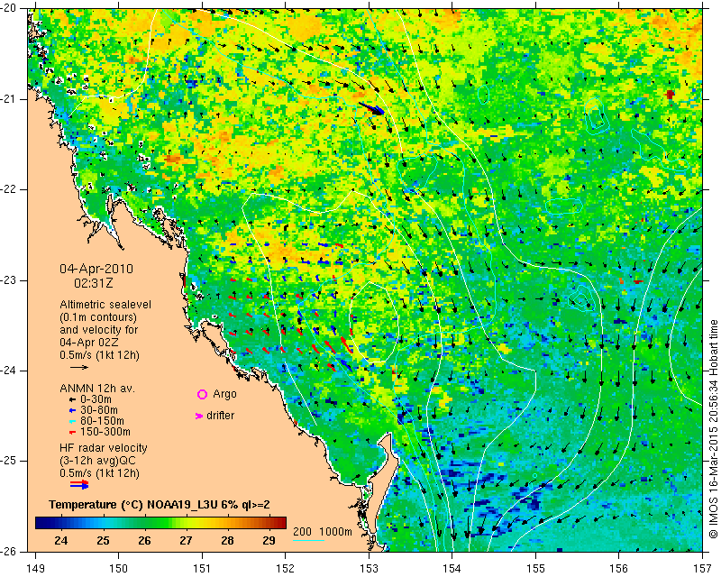Click the 'Altimetric sealevel' legend text
Image resolution: width=721 pixels, height=577 pixels.
[x=105, y=305]
